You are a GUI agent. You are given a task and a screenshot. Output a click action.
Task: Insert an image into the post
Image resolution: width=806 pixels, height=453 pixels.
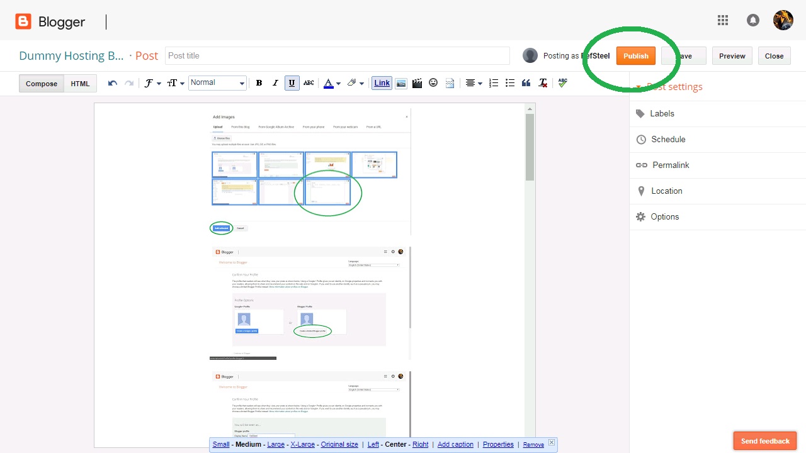[x=401, y=83]
